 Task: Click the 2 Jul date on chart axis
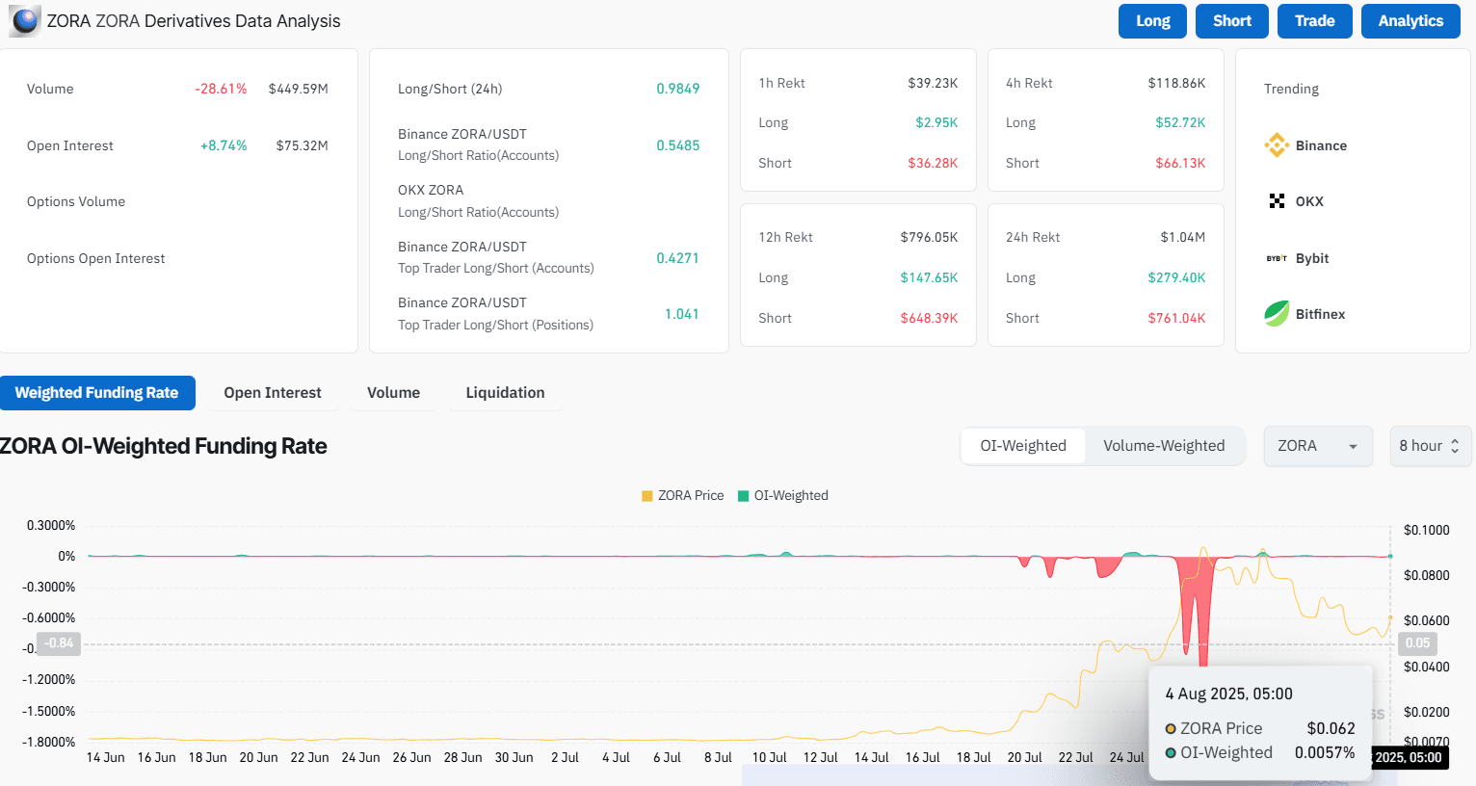pyautogui.click(x=565, y=758)
